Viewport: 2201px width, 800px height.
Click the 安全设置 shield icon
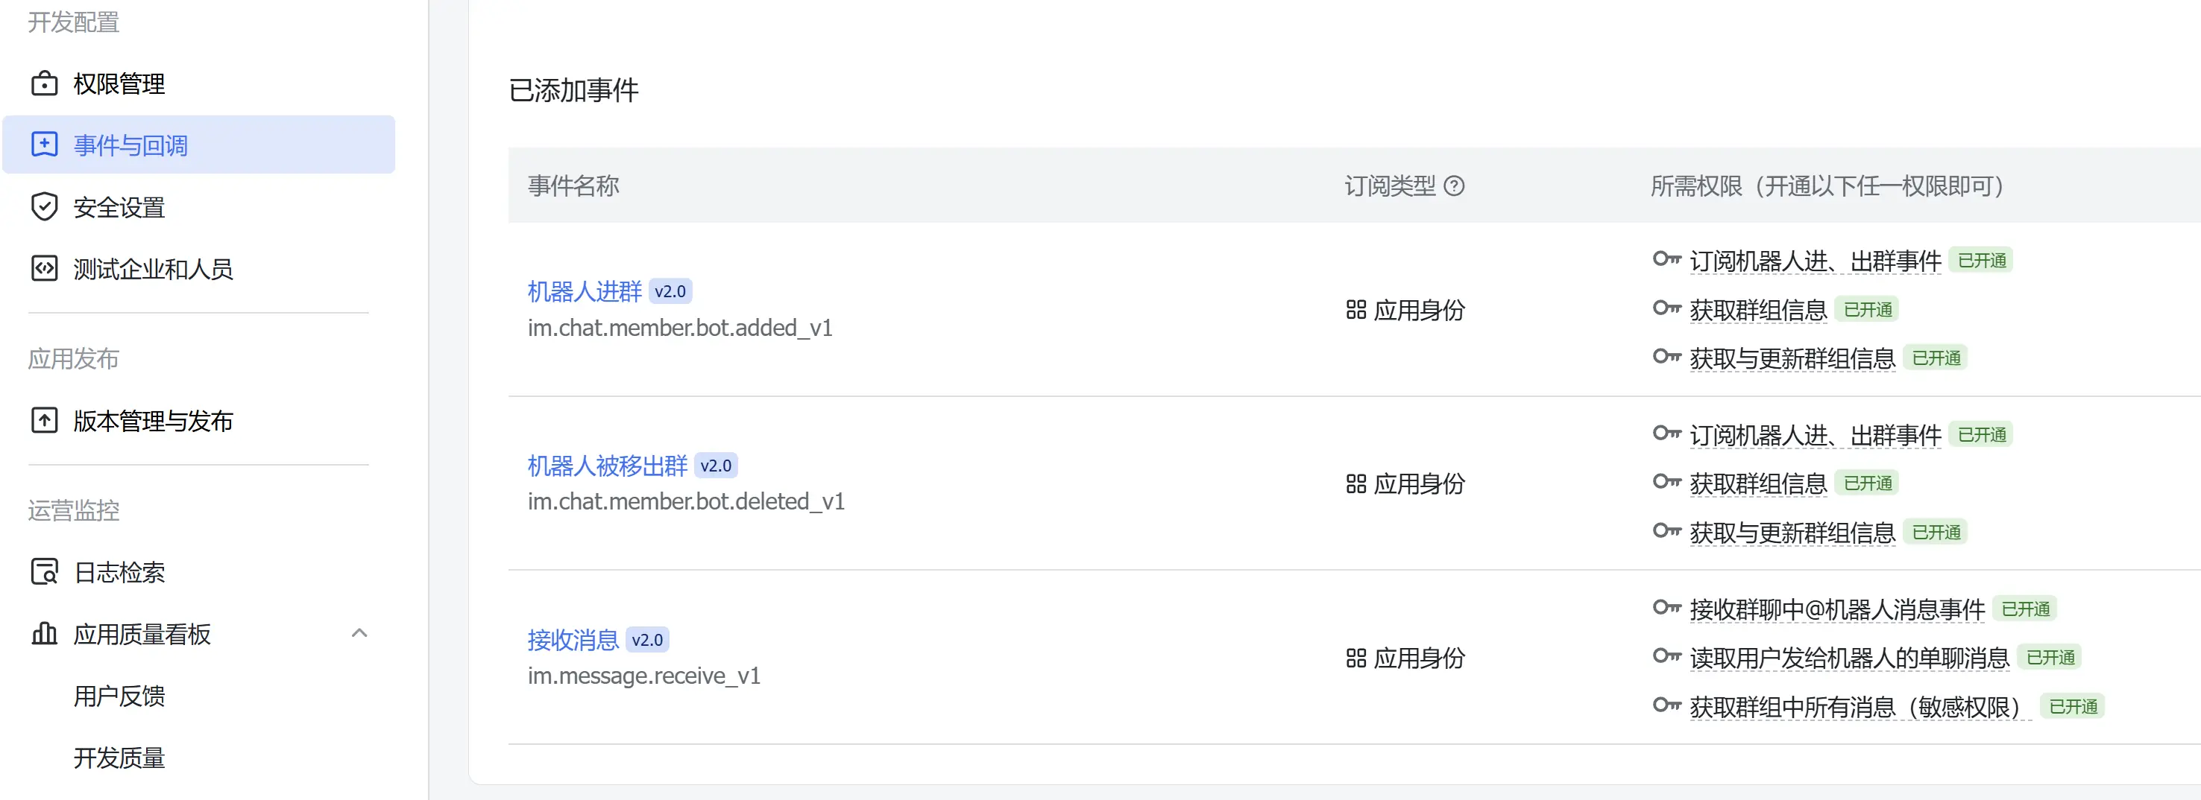tap(45, 206)
